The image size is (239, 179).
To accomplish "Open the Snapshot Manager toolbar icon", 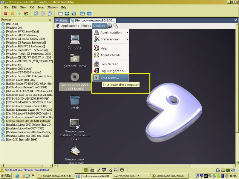I will [50, 13].
